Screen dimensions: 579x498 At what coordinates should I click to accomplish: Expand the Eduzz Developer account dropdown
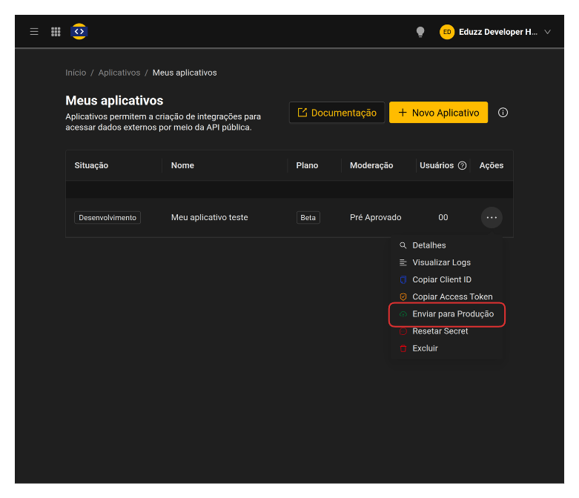click(x=548, y=32)
